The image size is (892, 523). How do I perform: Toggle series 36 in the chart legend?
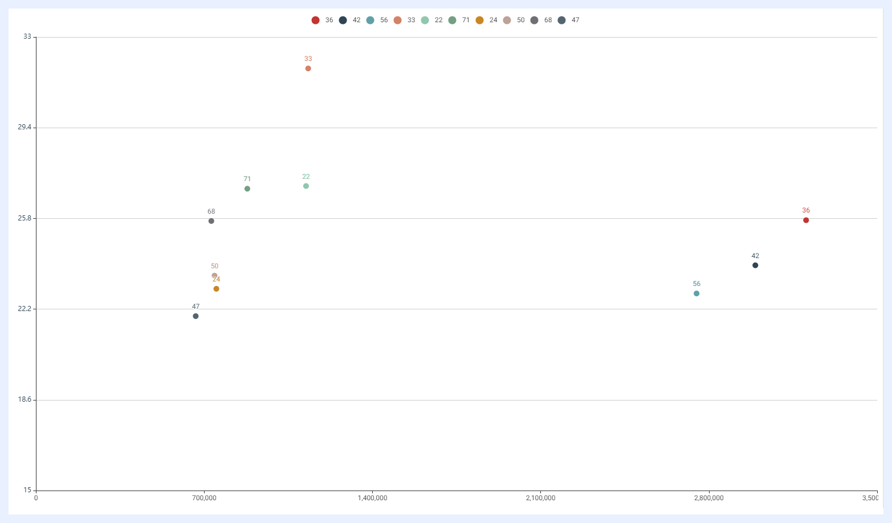pyautogui.click(x=323, y=20)
